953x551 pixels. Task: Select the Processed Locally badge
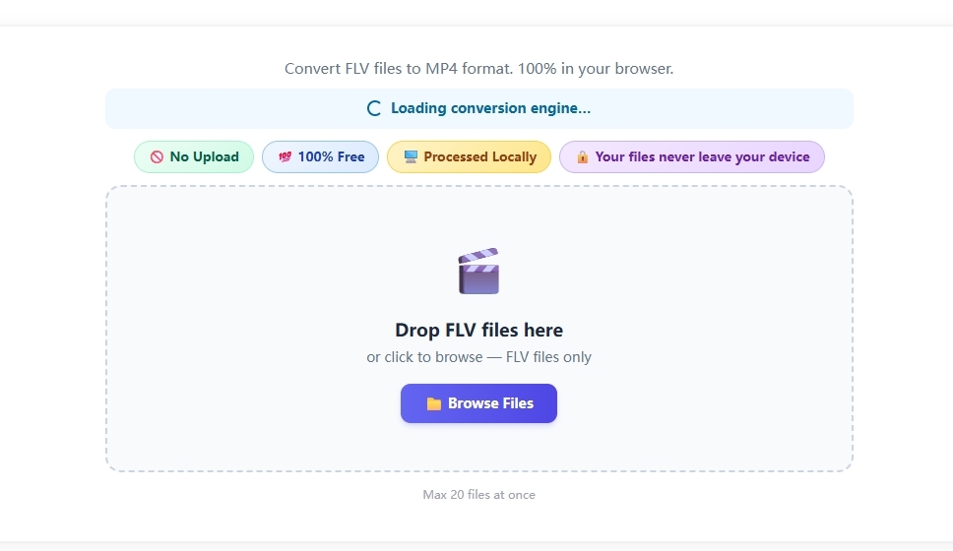469,157
